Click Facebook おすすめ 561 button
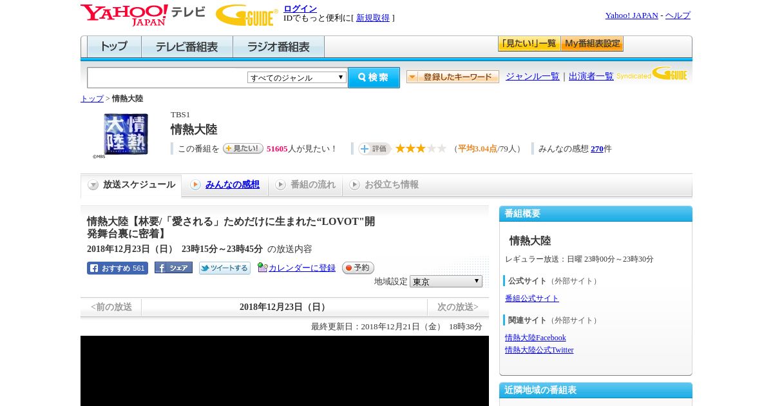Viewport: 773px width, 406px height. (117, 268)
